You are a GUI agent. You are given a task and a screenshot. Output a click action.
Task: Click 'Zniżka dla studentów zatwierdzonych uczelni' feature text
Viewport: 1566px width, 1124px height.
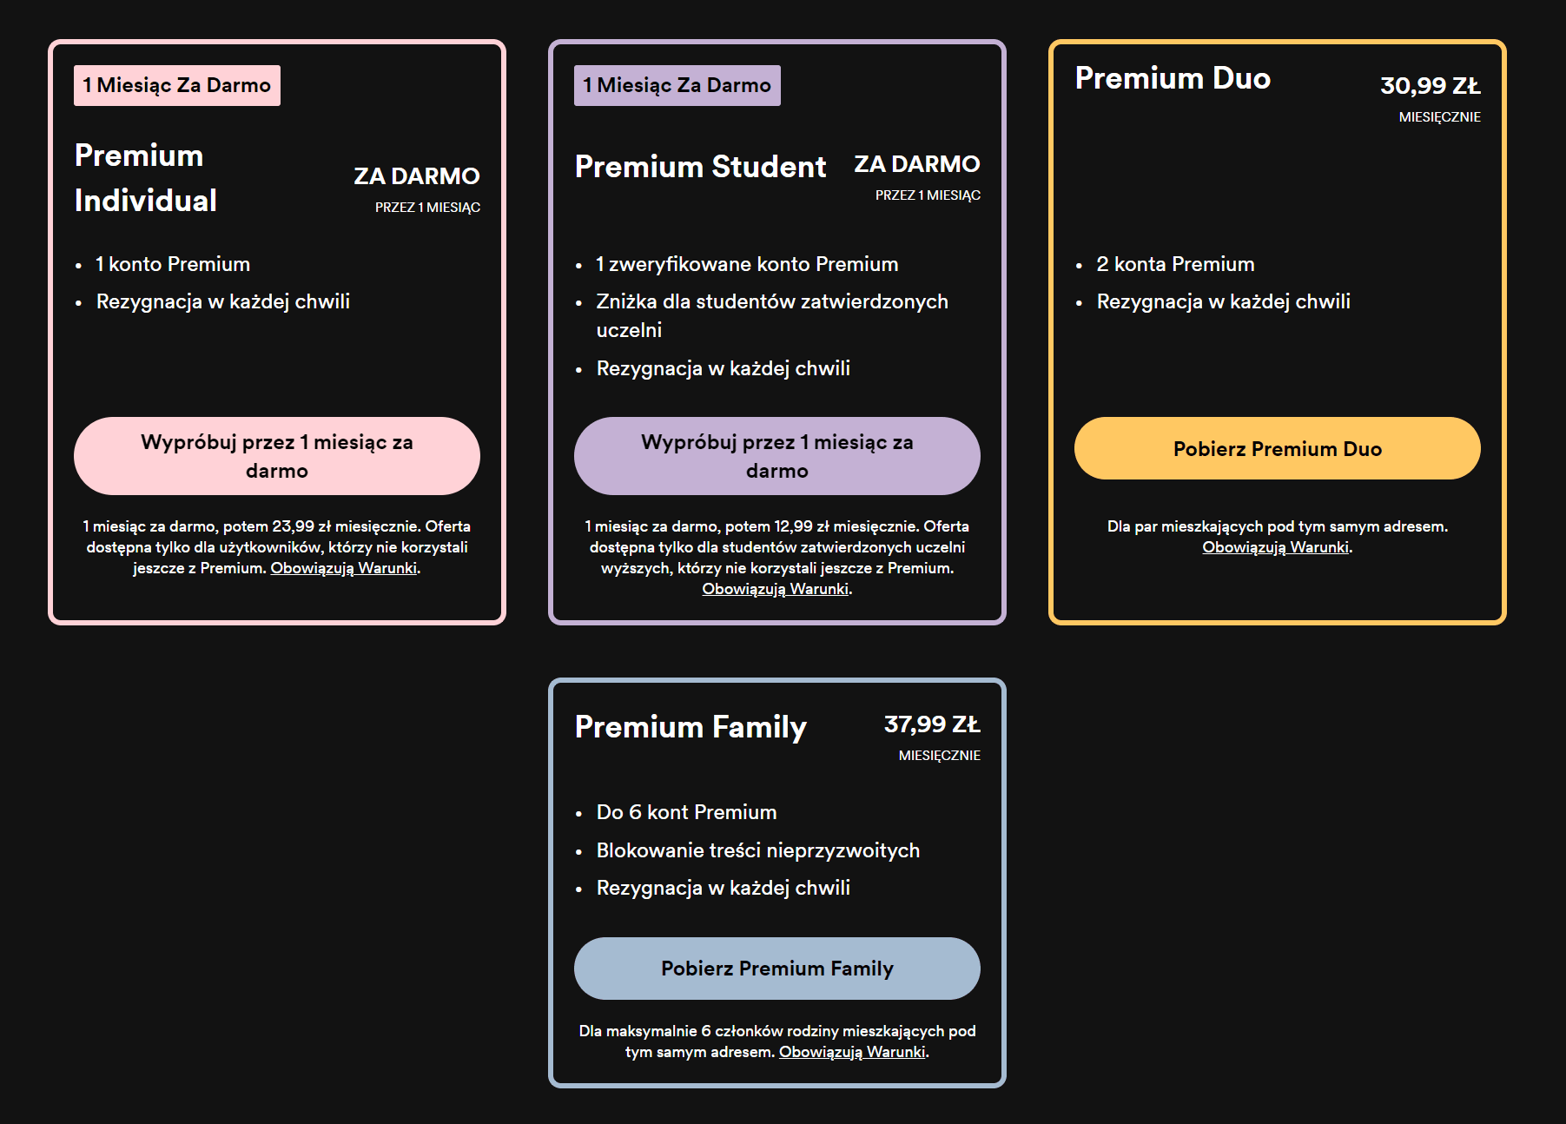point(771,302)
